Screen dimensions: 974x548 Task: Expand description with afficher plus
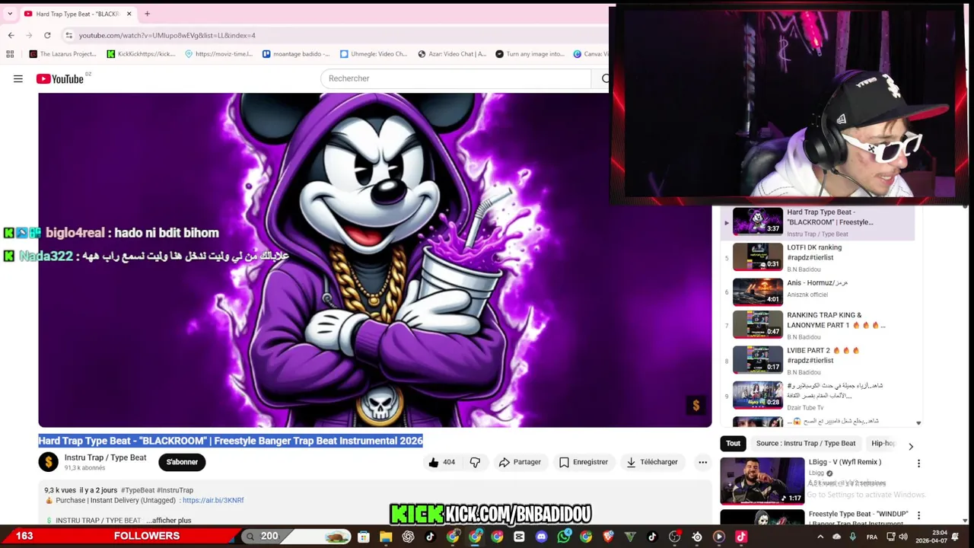point(168,521)
